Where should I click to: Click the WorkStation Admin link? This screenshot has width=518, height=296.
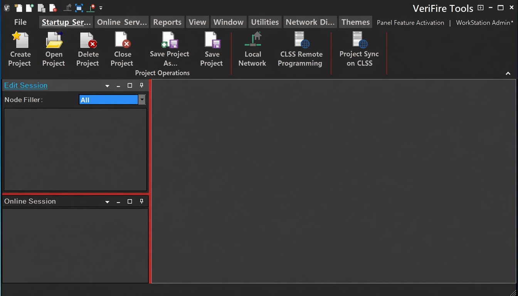484,23
